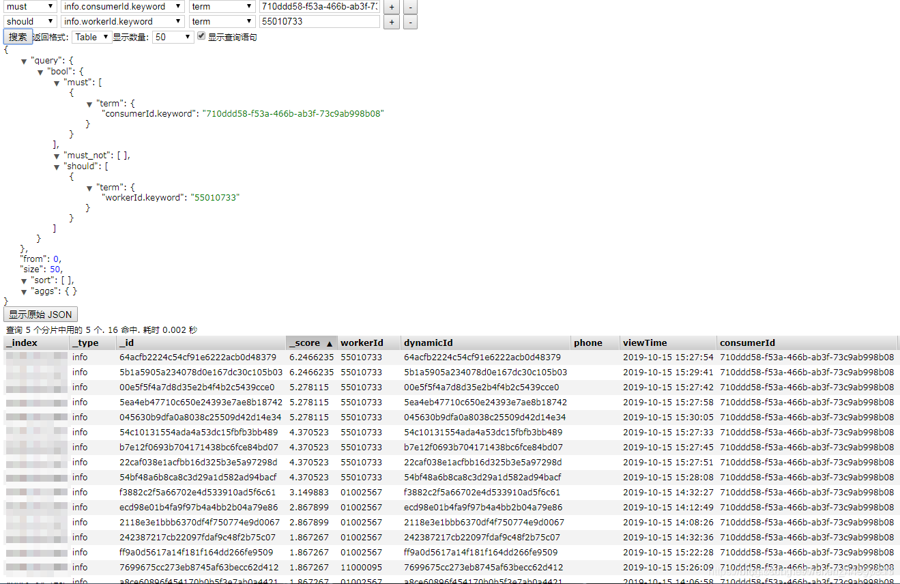Collapse the "term" node under should
This screenshot has width=900, height=584.
coord(90,188)
